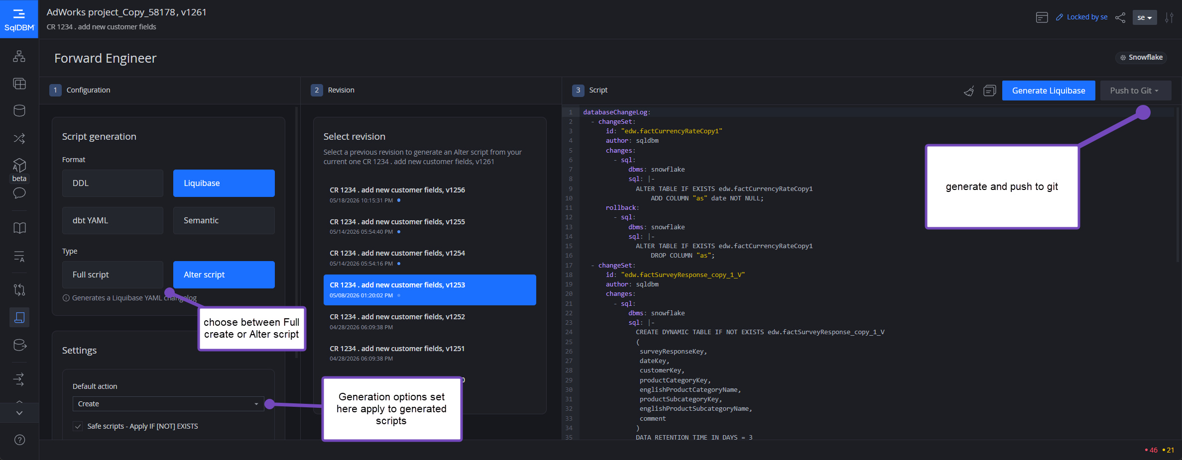Open the table view sidebar icon
The width and height of the screenshot is (1182, 460).
(19, 84)
